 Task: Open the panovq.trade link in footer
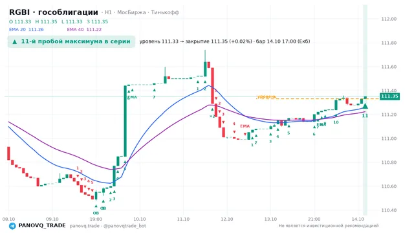(85, 226)
